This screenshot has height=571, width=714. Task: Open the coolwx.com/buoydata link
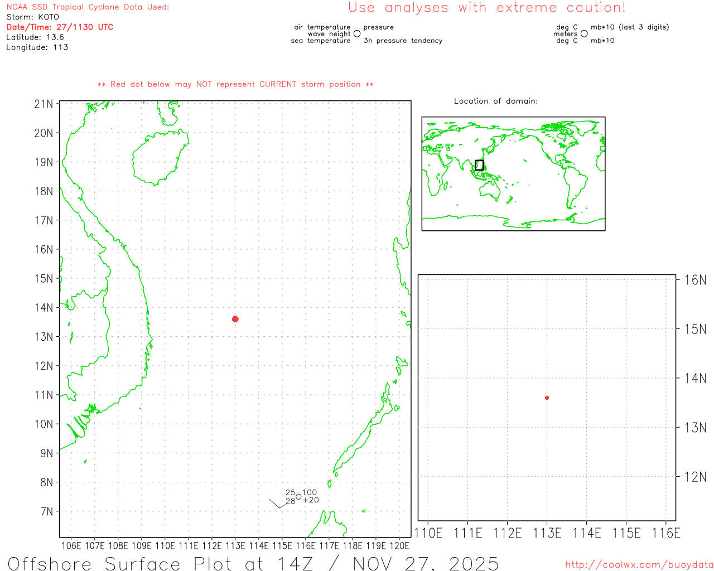click(x=639, y=565)
